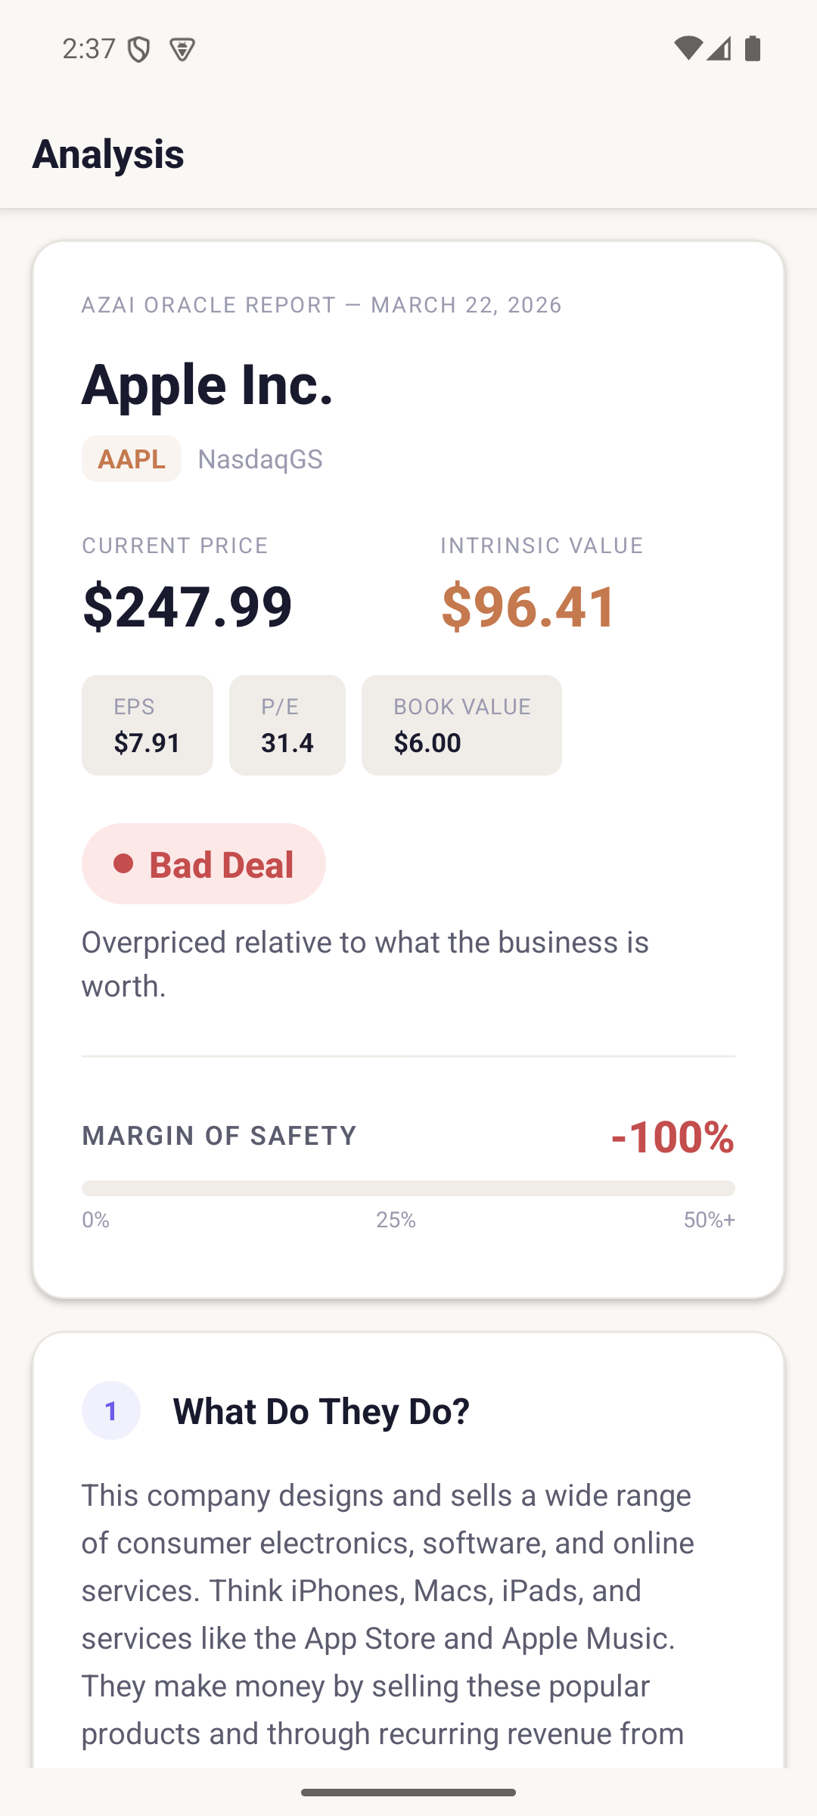Tap the battery indicator in the status bar
Viewport: 817px width, 1816px height.
tap(754, 48)
